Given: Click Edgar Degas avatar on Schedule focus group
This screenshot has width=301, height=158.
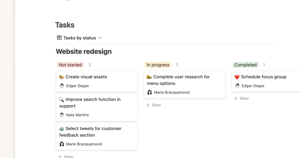Looking at the screenshot, I should [237, 86].
